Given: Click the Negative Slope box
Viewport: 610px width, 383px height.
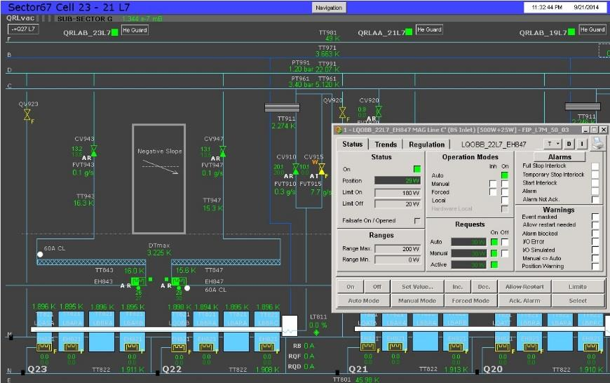Looking at the screenshot, I should pyautogui.click(x=158, y=179).
